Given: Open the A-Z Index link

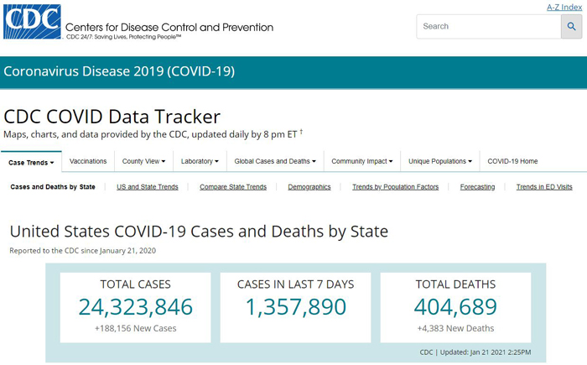Looking at the screenshot, I should (564, 7).
